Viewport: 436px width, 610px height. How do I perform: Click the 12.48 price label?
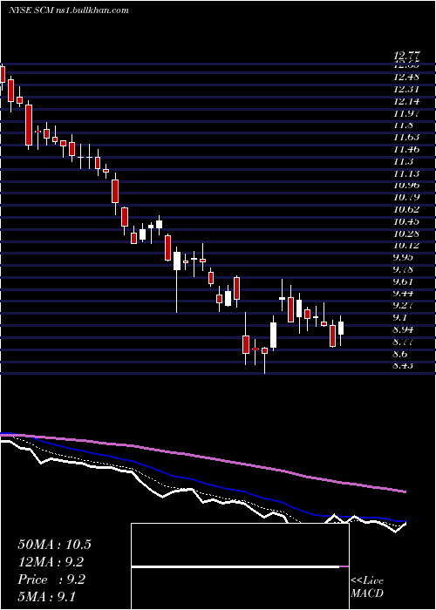tap(406, 78)
